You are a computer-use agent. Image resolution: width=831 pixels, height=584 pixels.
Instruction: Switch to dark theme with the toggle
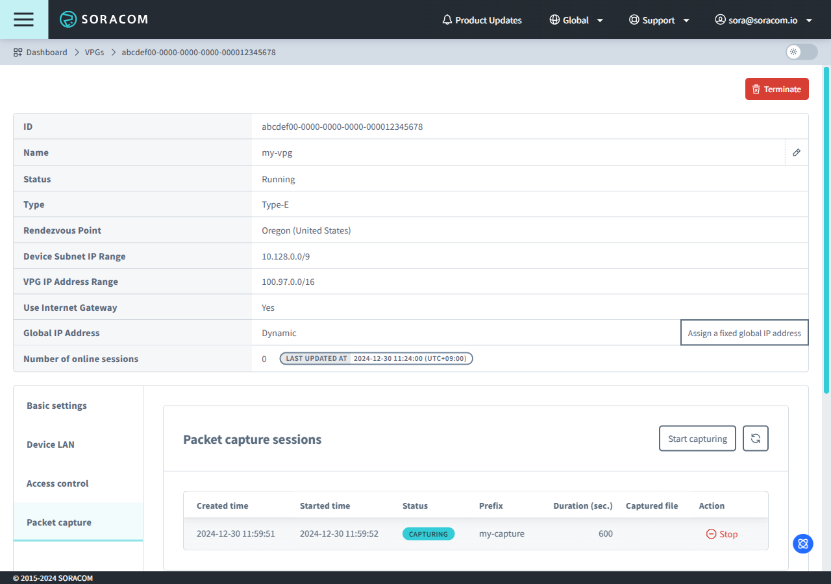pos(800,52)
